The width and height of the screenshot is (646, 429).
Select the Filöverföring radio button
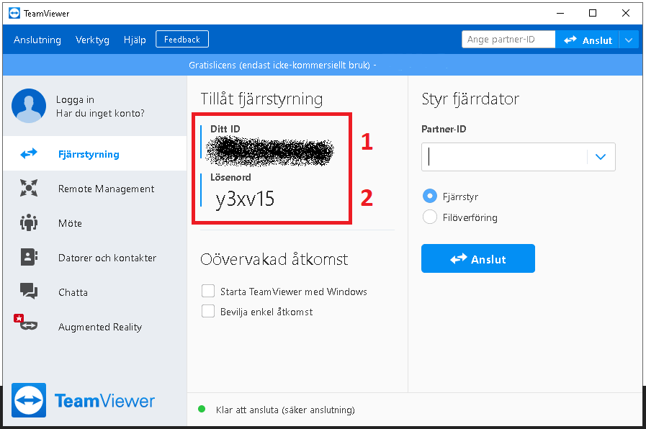coord(430,217)
